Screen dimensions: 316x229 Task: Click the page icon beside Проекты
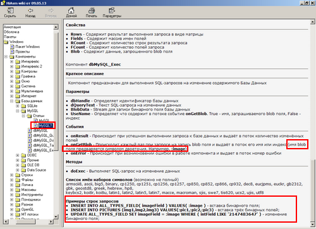point(12,51)
